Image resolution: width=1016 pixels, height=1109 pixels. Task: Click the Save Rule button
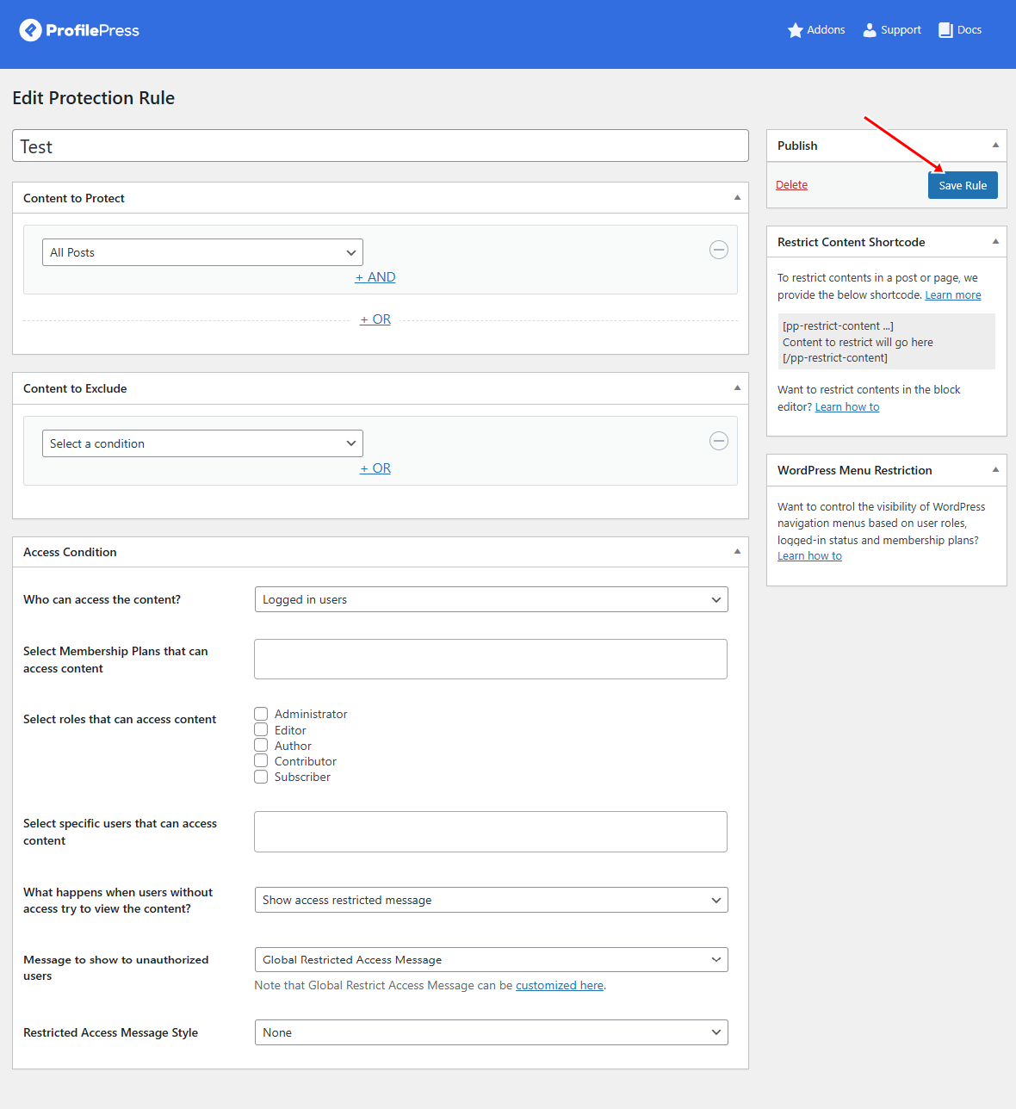tap(962, 185)
